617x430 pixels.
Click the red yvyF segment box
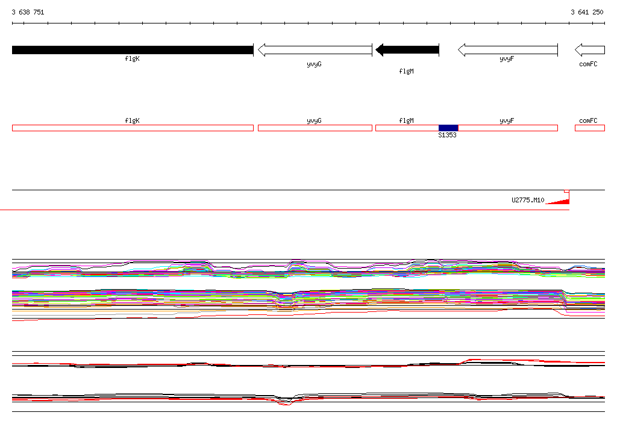coord(508,128)
